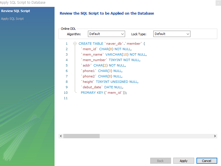221x166 pixels.
Task: Click the CREATE TABLE line of script
Action: pos(112,44)
